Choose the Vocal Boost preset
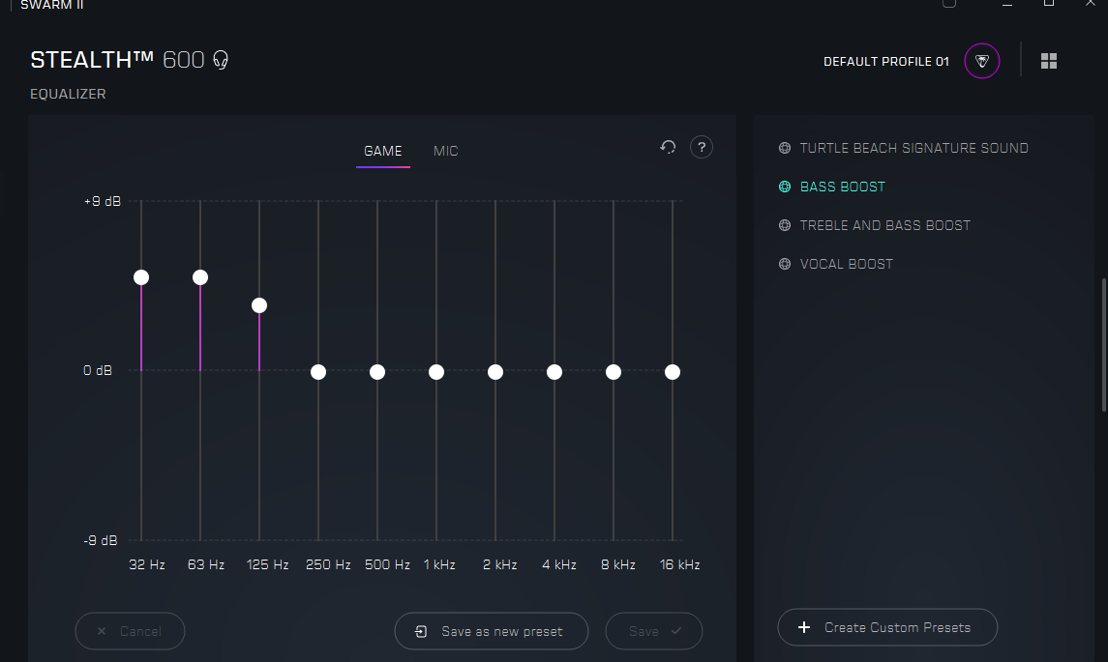This screenshot has width=1108, height=662. pos(846,264)
